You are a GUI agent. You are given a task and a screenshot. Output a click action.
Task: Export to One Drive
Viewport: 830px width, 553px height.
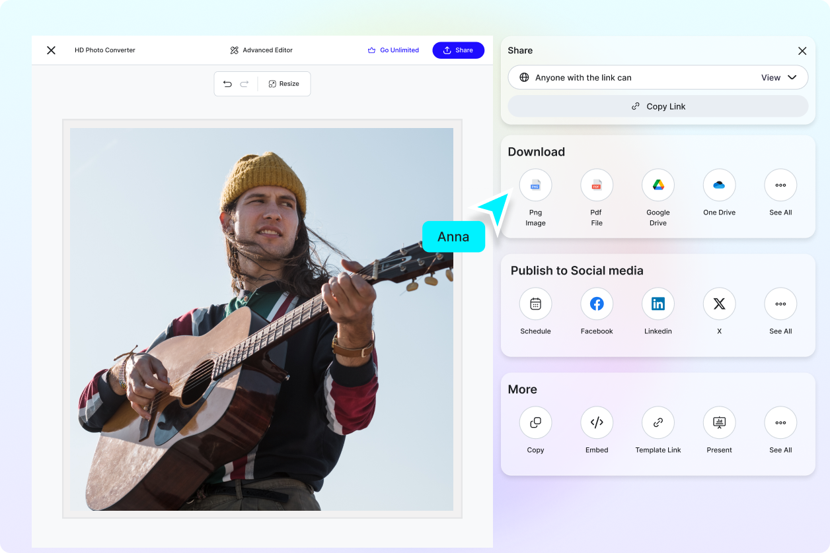(x=719, y=185)
